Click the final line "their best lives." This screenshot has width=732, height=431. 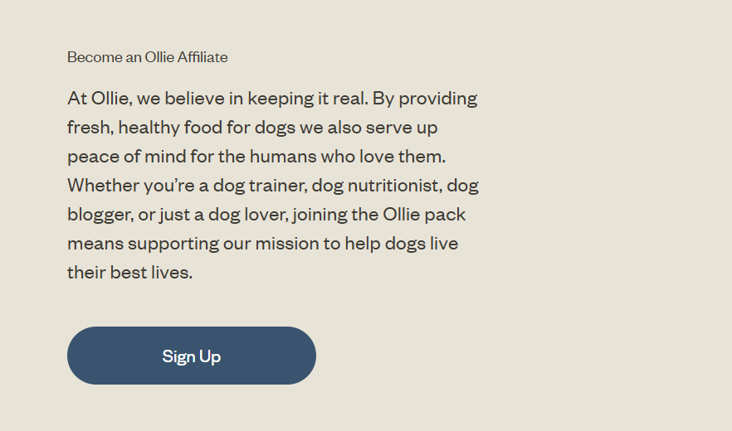[129, 272]
